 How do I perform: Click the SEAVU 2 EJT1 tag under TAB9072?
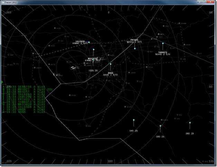[x=163, y=55]
